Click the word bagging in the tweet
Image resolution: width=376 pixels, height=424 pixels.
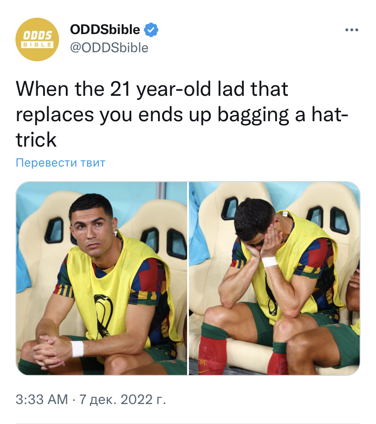point(253,115)
